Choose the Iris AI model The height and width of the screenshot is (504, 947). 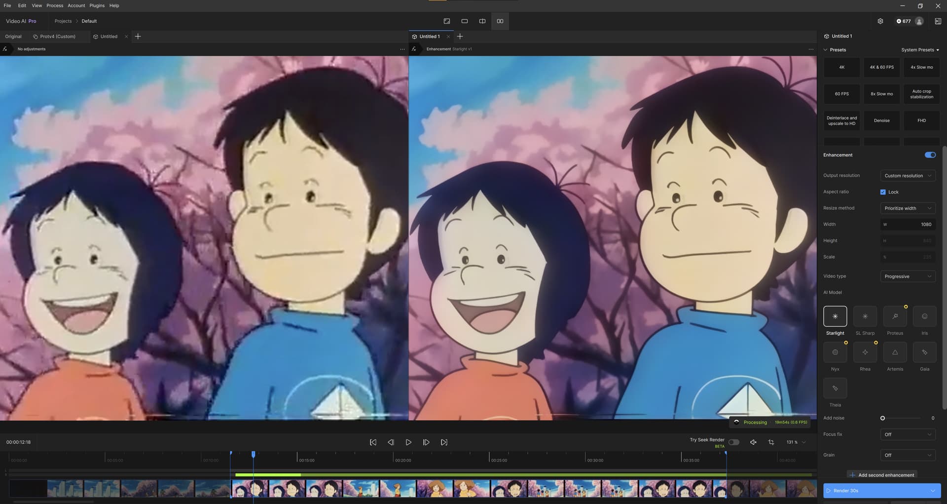click(x=924, y=316)
